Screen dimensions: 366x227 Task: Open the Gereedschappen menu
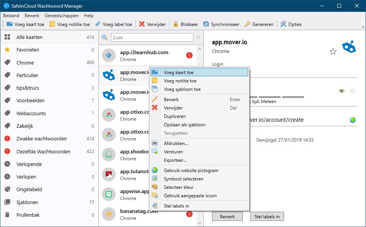pyautogui.click(x=62, y=16)
